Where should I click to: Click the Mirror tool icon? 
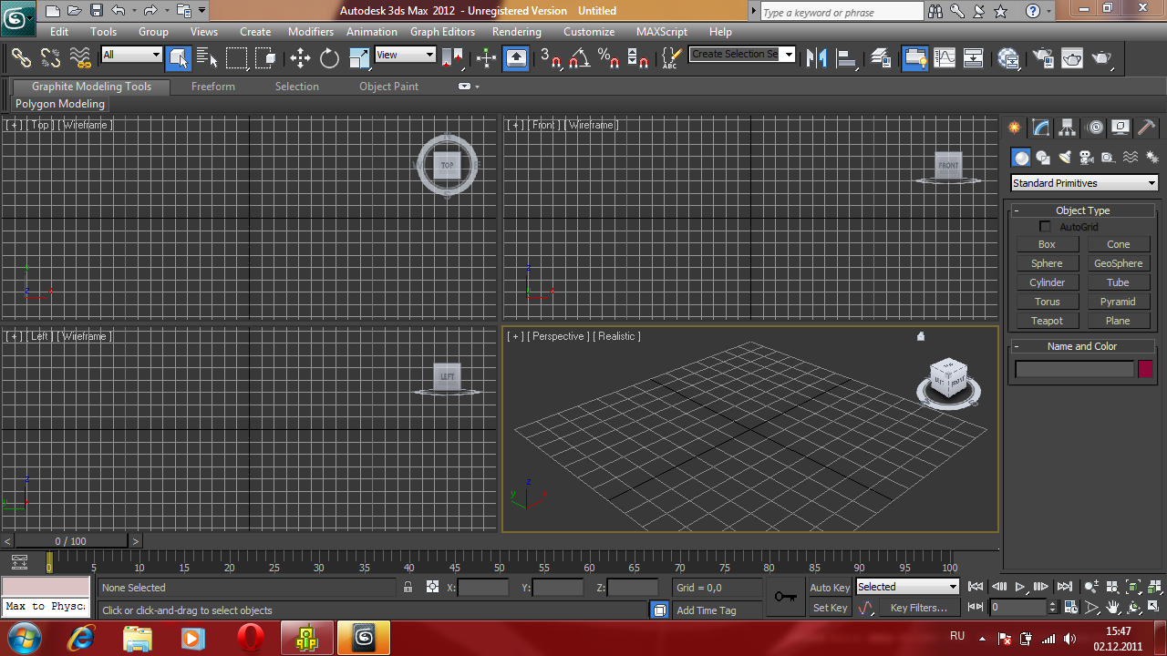pyautogui.click(x=817, y=58)
